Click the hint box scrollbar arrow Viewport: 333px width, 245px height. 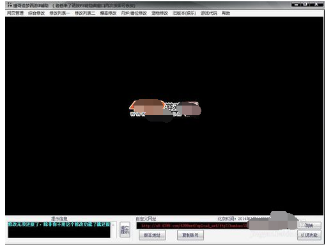113,225
